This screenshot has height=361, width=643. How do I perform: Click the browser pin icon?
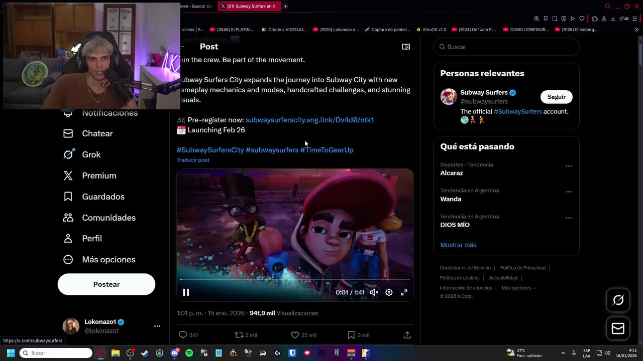coord(546,19)
